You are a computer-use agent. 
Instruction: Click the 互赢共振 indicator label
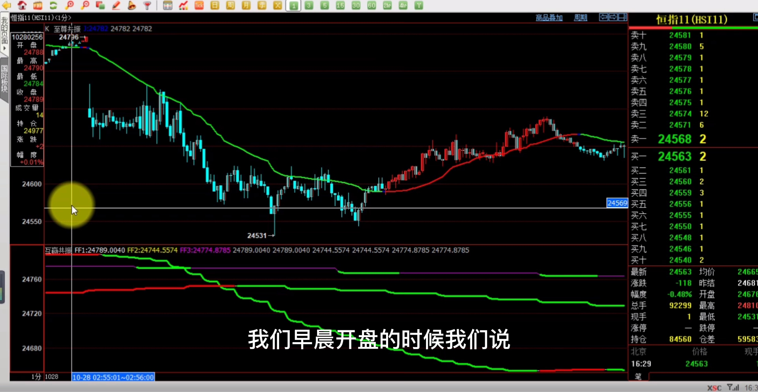[x=58, y=251]
